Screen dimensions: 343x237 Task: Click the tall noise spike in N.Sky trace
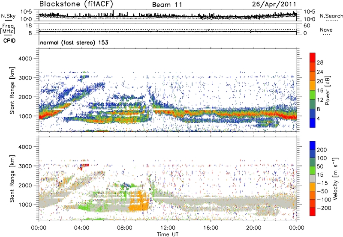tap(113, 13)
